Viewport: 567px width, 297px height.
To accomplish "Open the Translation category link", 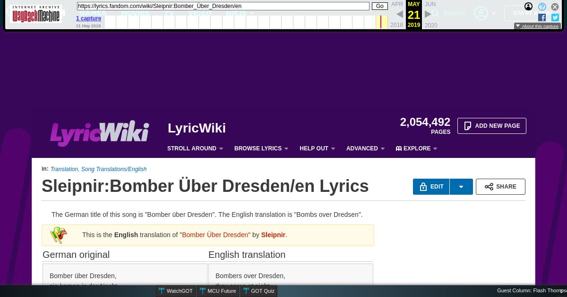I will pyautogui.click(x=64, y=169).
